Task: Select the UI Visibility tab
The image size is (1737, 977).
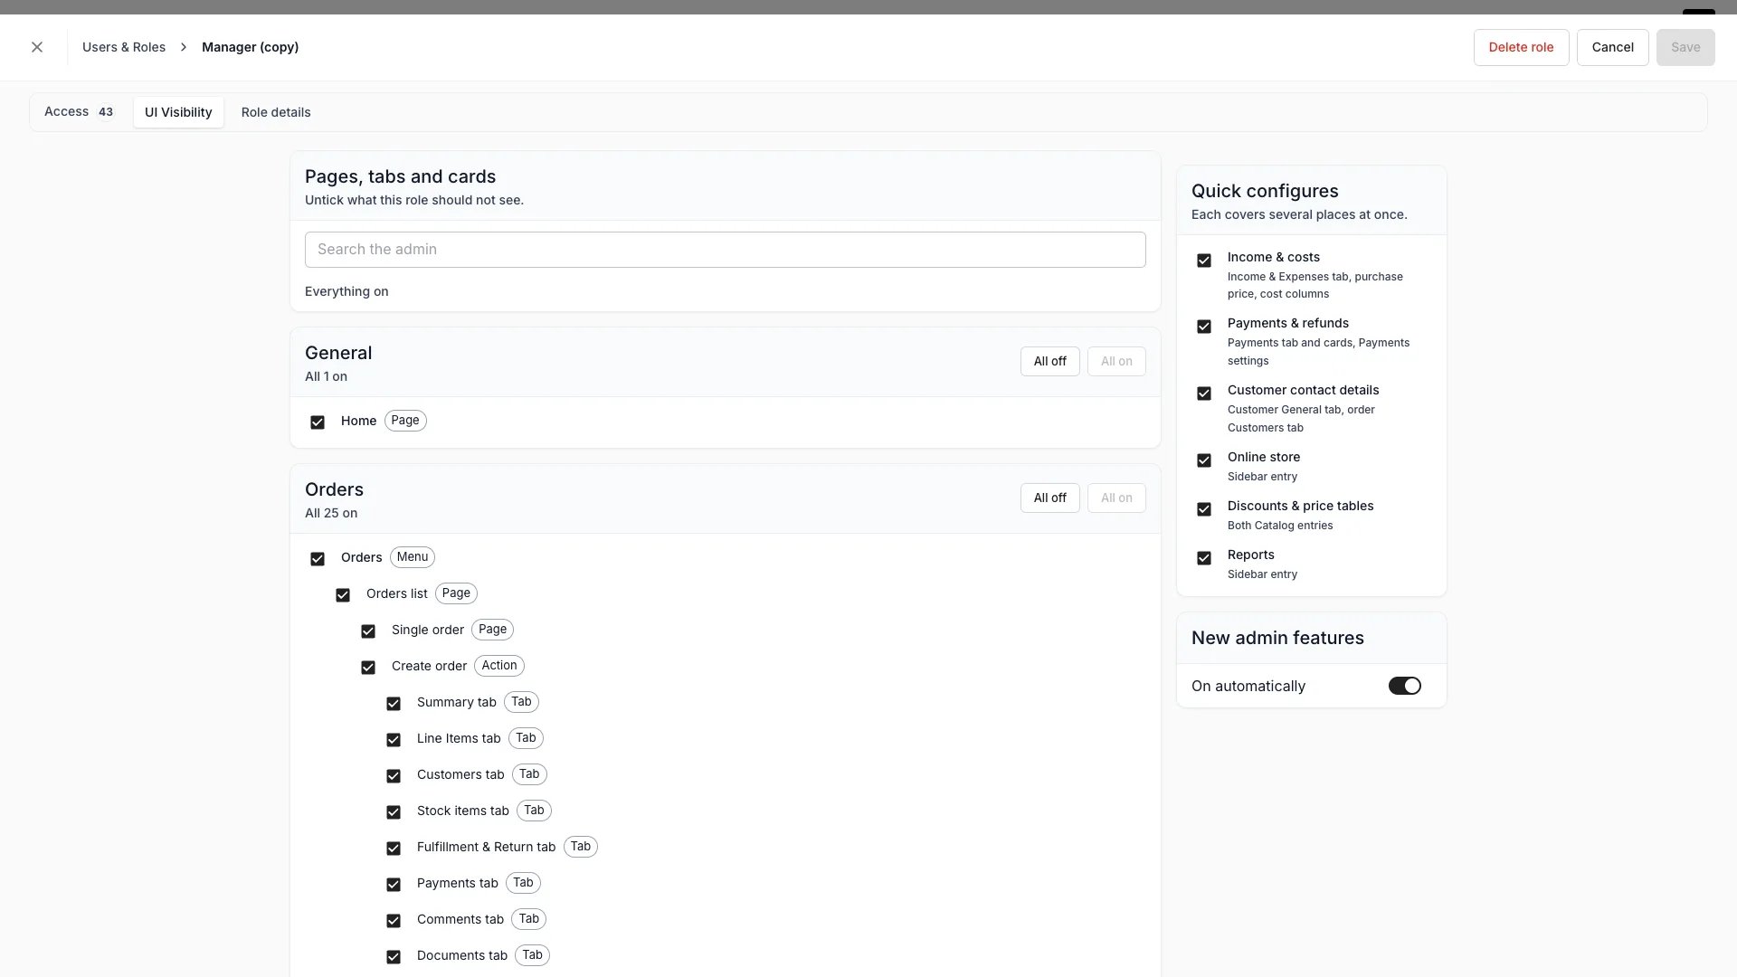Action: point(178,112)
